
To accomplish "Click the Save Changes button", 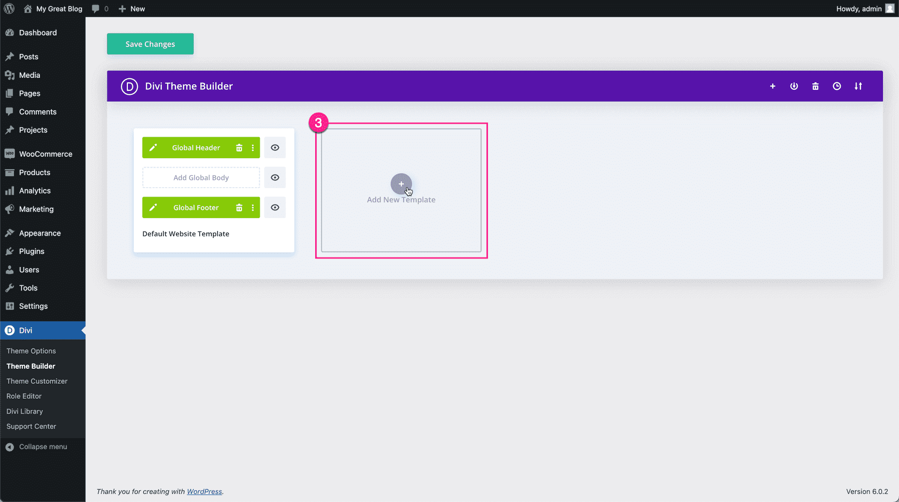I will point(150,44).
